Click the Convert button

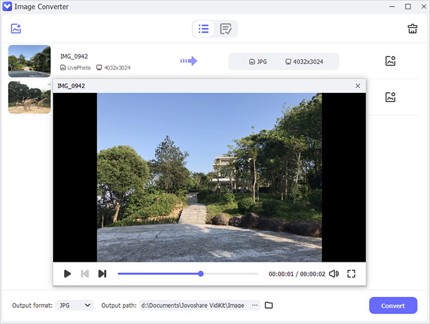[x=393, y=305]
